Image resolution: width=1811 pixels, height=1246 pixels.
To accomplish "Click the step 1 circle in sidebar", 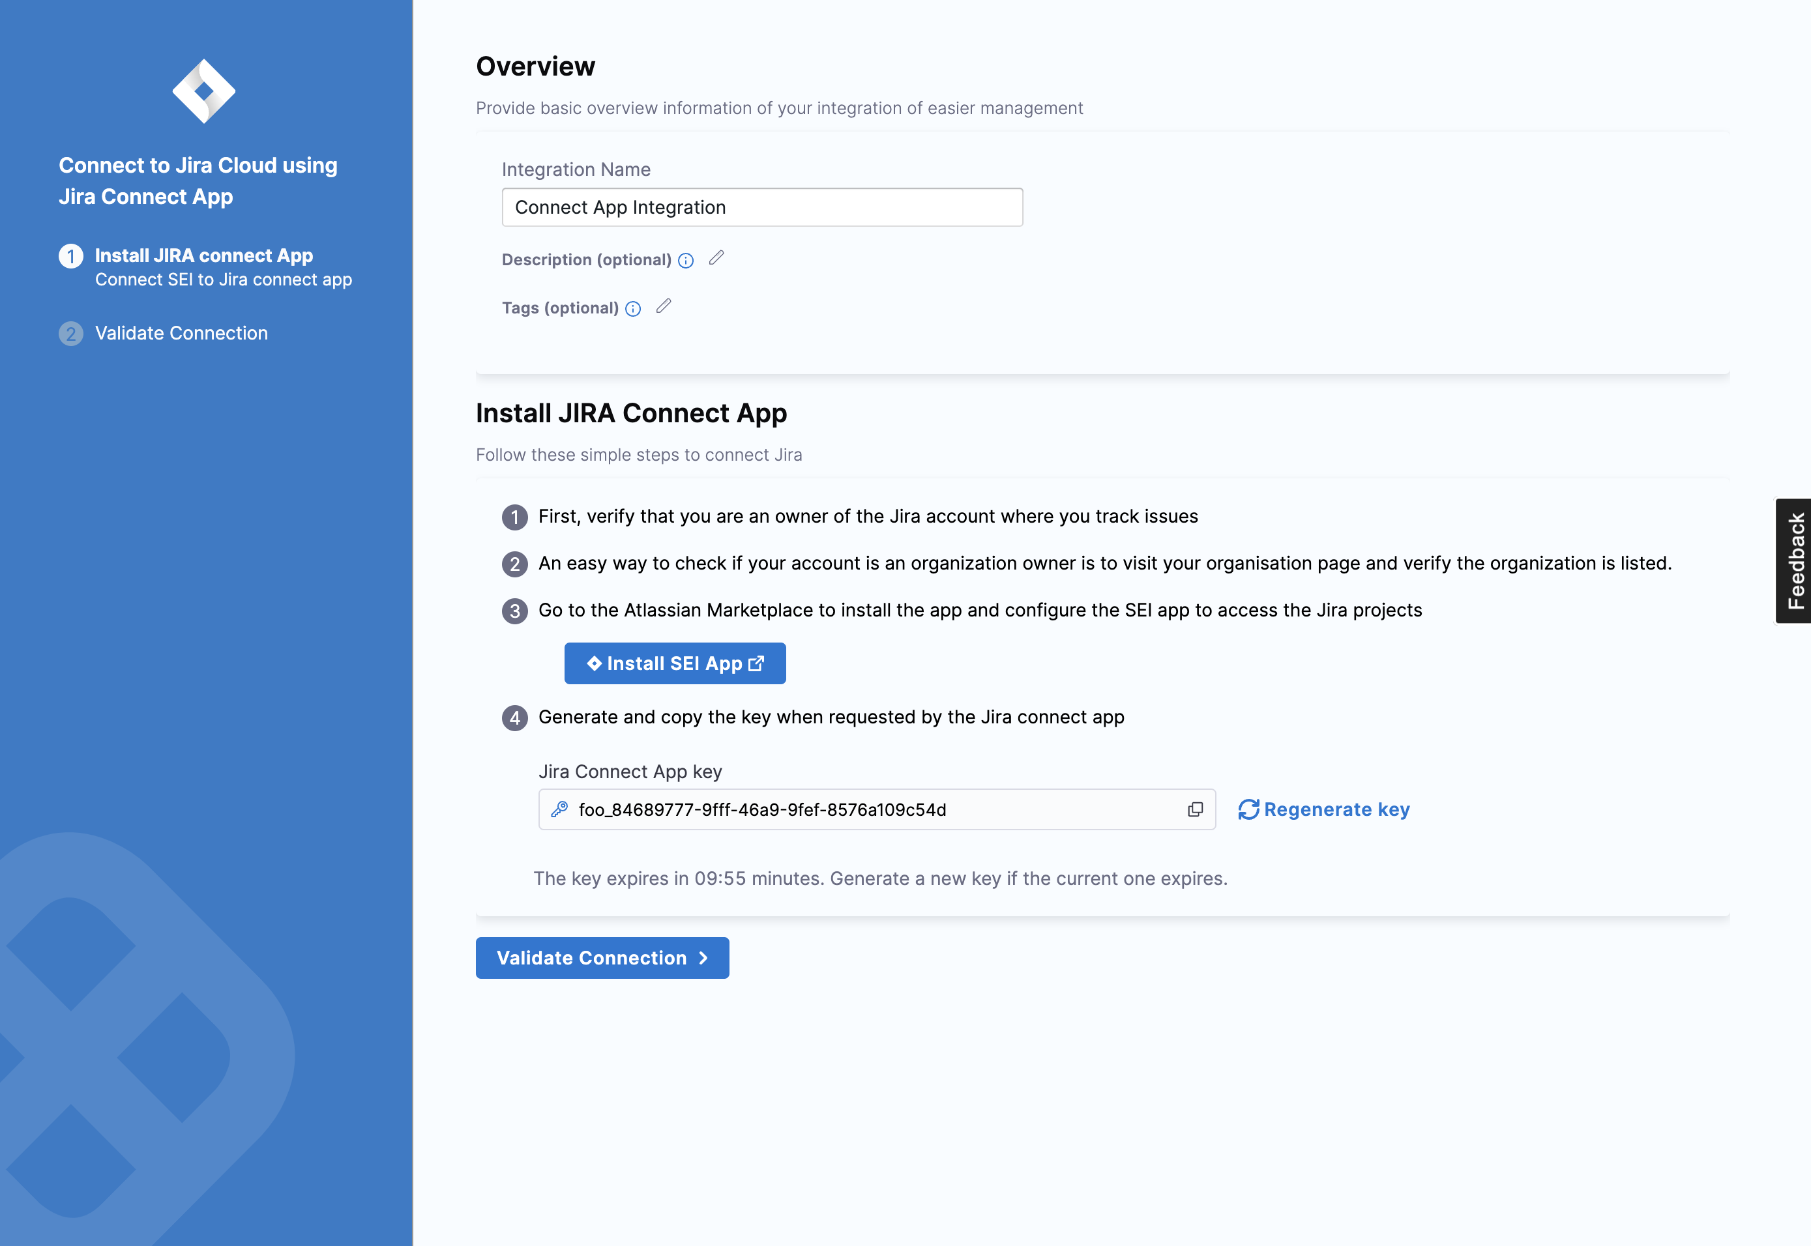I will [71, 256].
